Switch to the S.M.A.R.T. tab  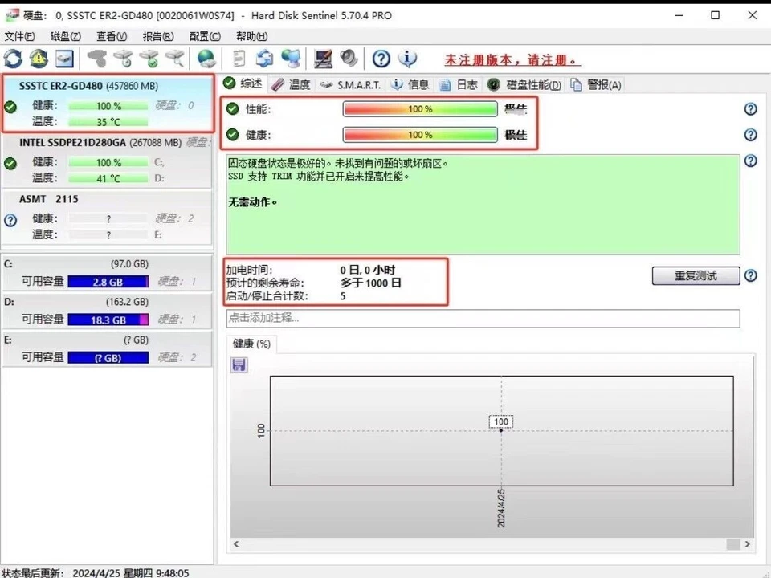coord(350,84)
